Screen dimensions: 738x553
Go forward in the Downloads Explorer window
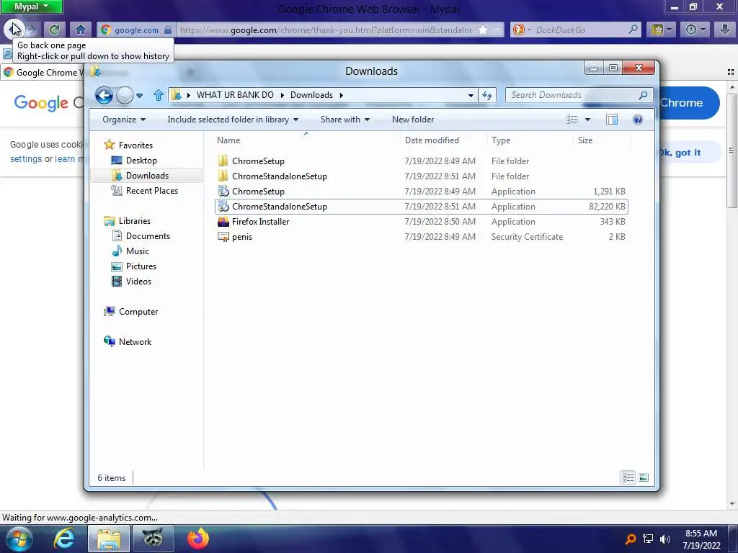click(125, 96)
